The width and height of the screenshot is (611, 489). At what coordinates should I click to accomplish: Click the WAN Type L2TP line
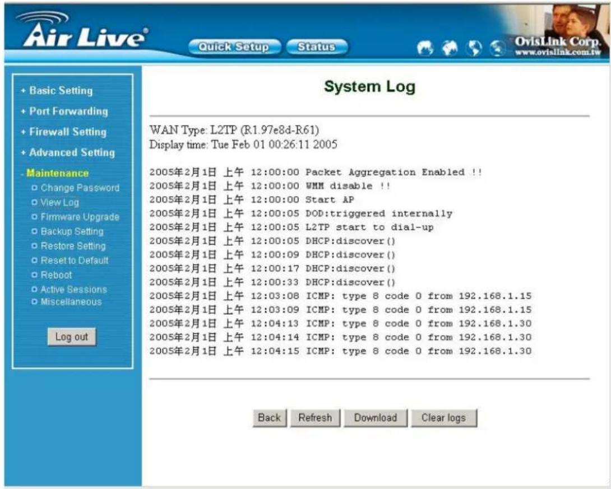tap(234, 129)
